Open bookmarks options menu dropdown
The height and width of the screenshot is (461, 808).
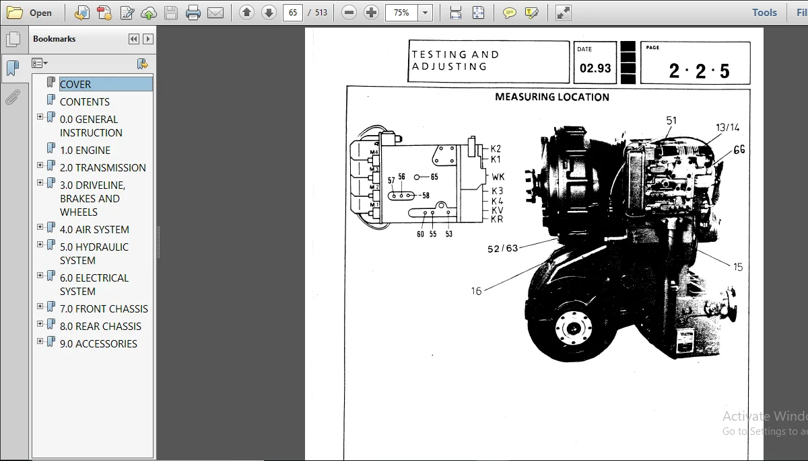click(40, 63)
